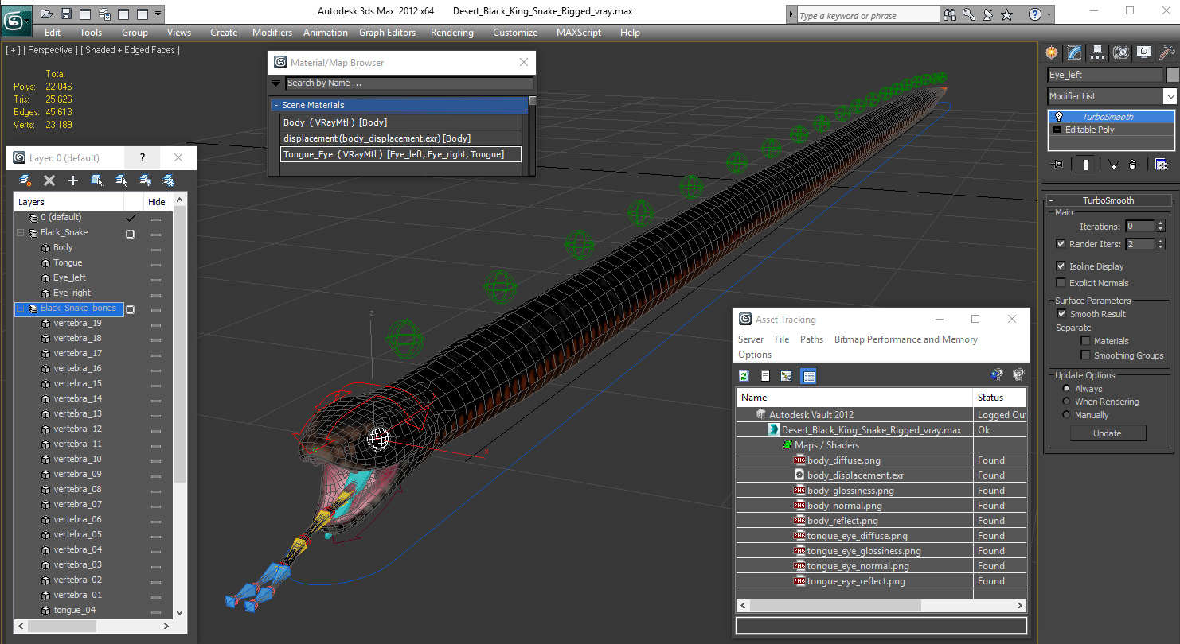Open the Hierarchy command panel tab
Image resolution: width=1180 pixels, height=644 pixels.
1098,52
